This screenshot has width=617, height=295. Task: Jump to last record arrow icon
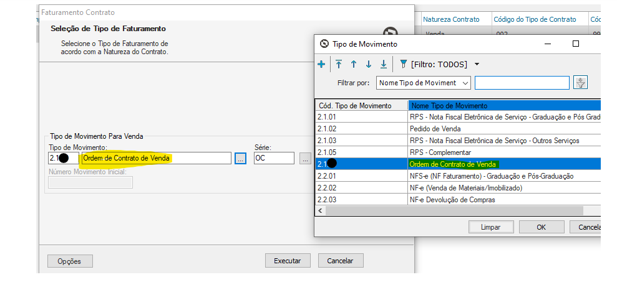384,64
